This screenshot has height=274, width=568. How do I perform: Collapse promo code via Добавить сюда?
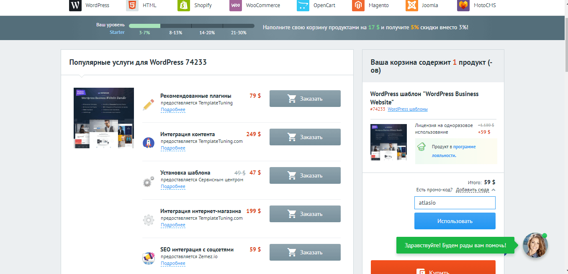(473, 190)
